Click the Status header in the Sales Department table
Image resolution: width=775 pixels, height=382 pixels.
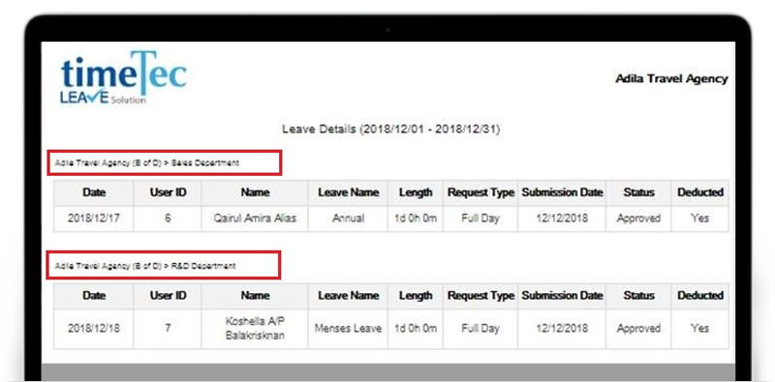(x=638, y=192)
